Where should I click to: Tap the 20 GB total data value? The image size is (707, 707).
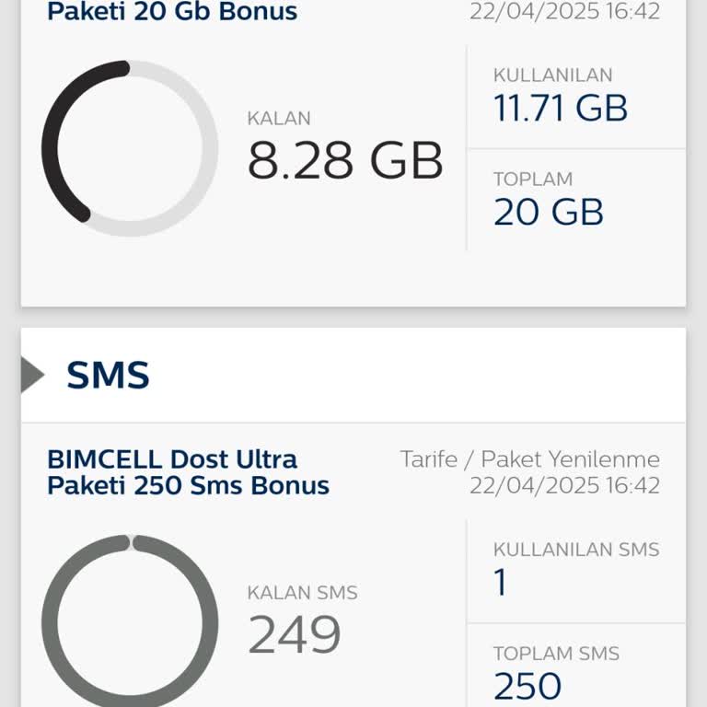[x=549, y=212]
